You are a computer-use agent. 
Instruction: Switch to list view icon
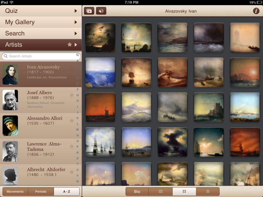tap(208, 191)
